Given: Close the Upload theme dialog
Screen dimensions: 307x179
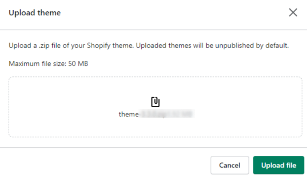Looking at the screenshot, I should [x=293, y=13].
